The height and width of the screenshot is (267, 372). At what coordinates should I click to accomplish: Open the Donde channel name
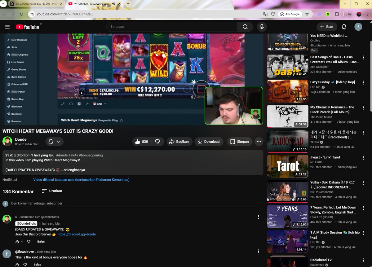pyautogui.click(x=21, y=139)
